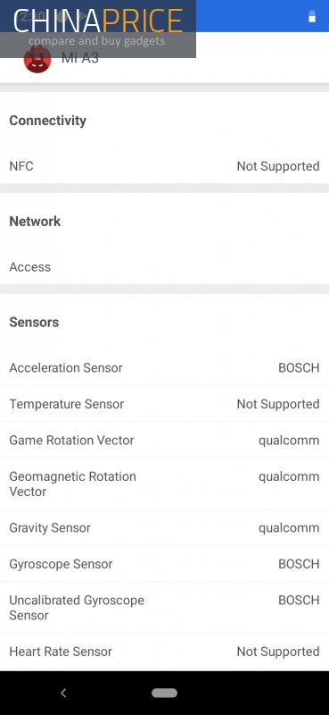
Task: Select the Gyroscope Sensor row
Action: (x=164, y=564)
